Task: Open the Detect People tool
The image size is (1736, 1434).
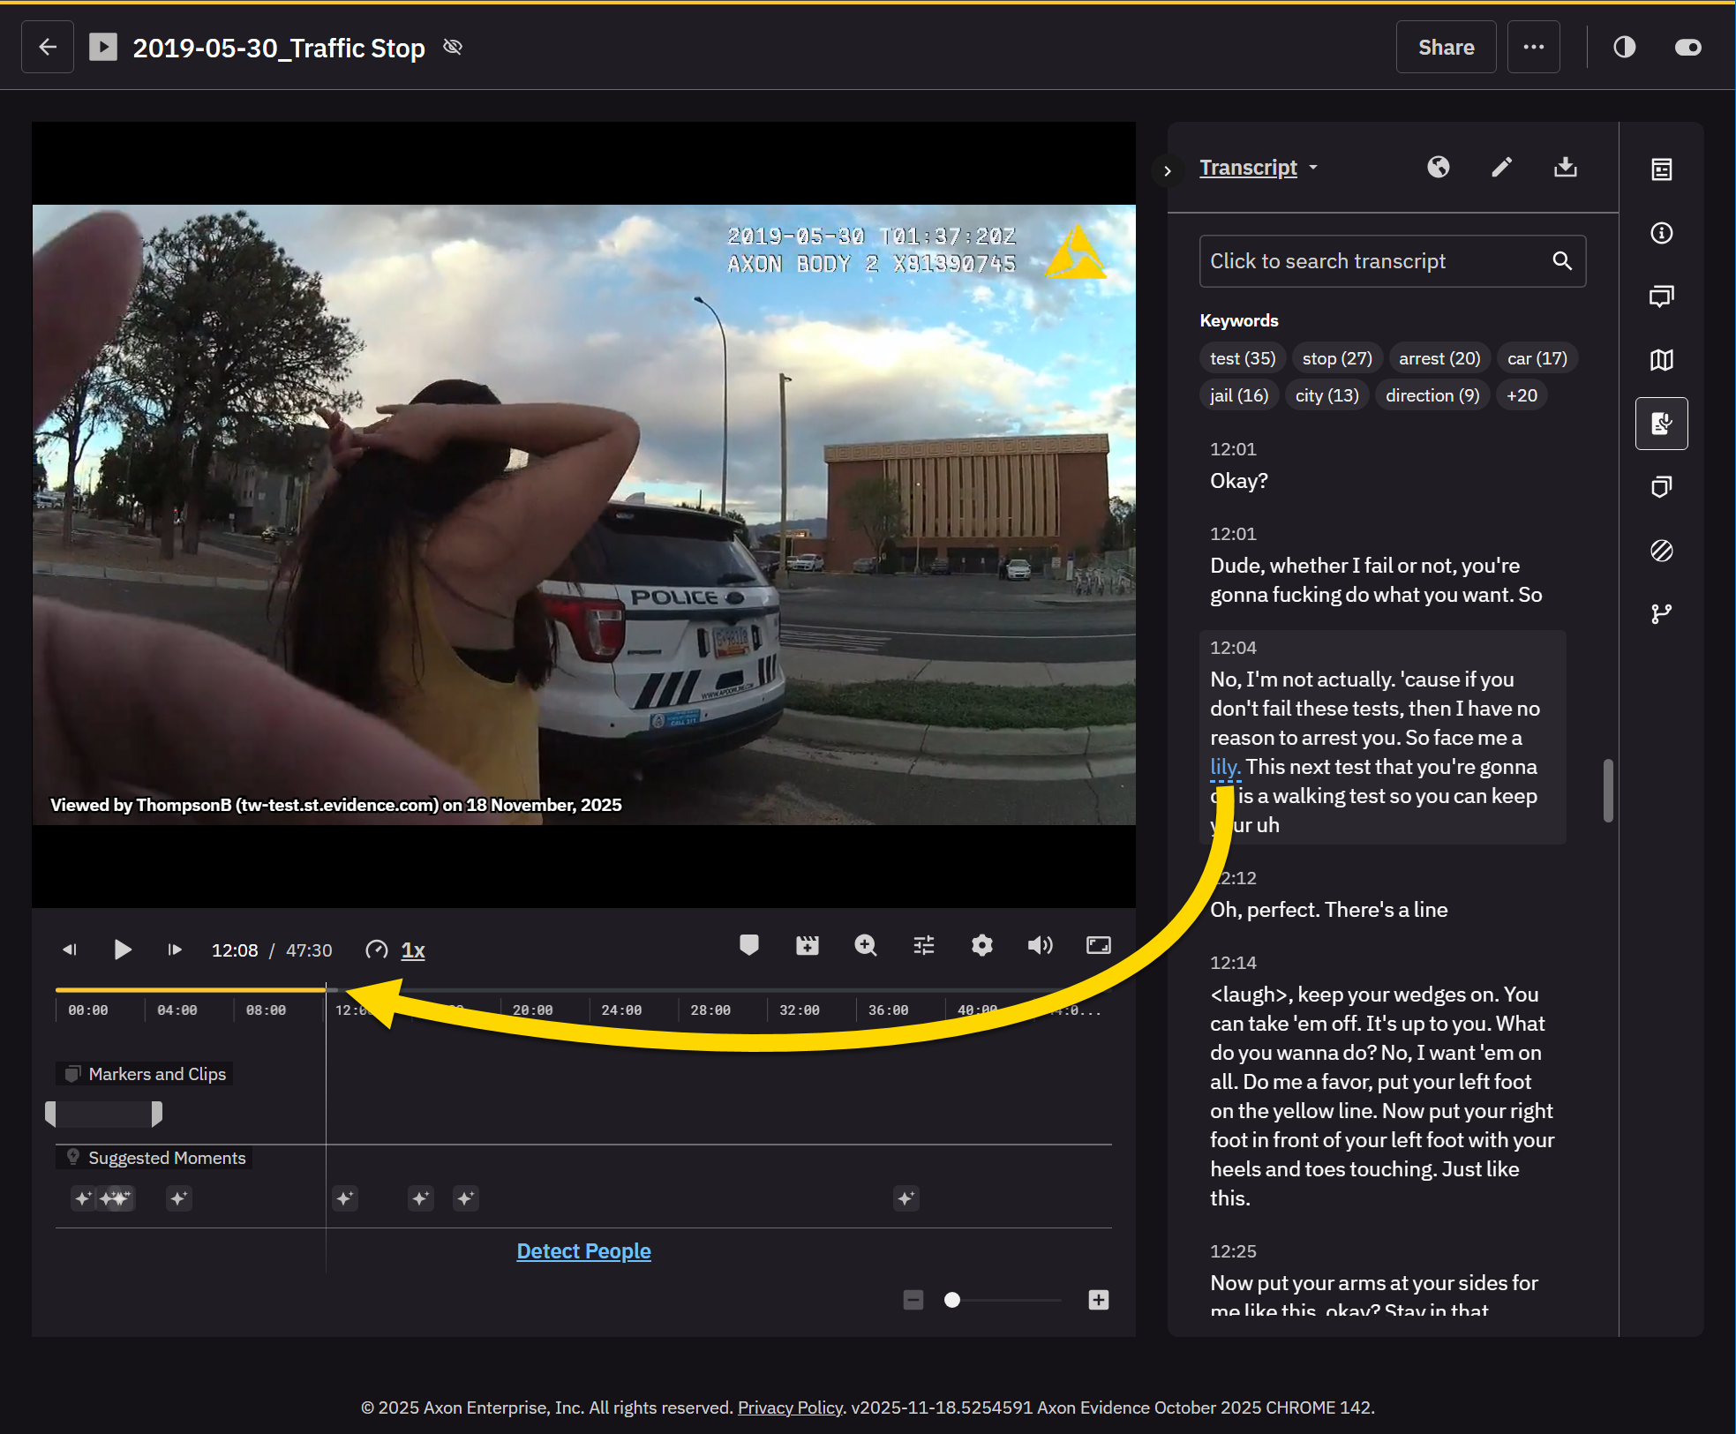Action: 583,1250
